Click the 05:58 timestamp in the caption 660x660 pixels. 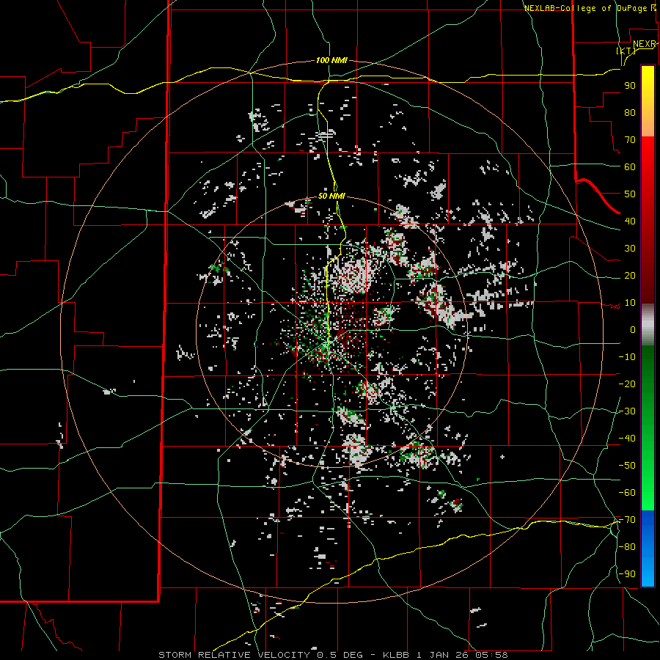coord(491,655)
